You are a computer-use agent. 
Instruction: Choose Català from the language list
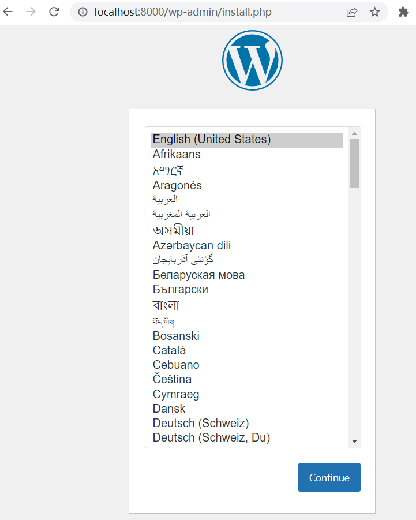[169, 350]
